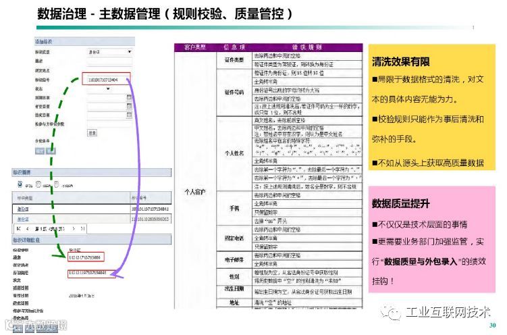507x335 pixels.
Task: Click the 清洗效果有限 heading in the yellow box
Action: [x=400, y=61]
